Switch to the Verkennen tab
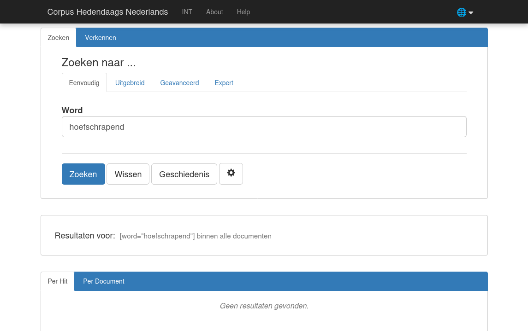The height and width of the screenshot is (331, 528). click(101, 38)
